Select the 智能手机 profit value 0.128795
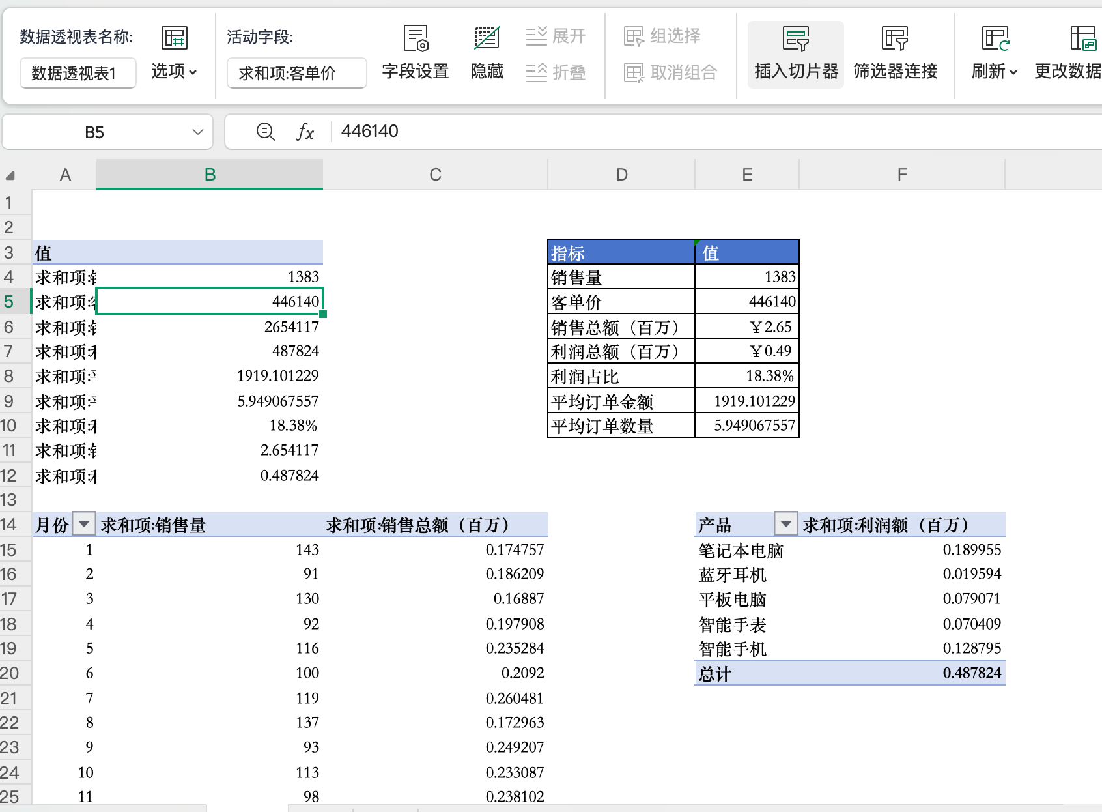The width and height of the screenshot is (1102, 812). pos(902,648)
